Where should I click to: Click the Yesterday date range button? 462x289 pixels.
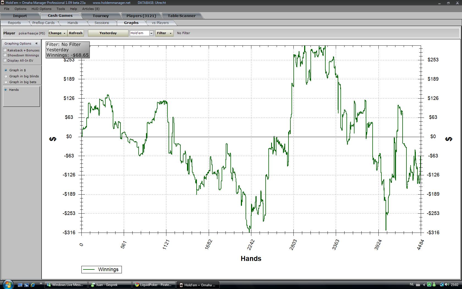coord(108,33)
